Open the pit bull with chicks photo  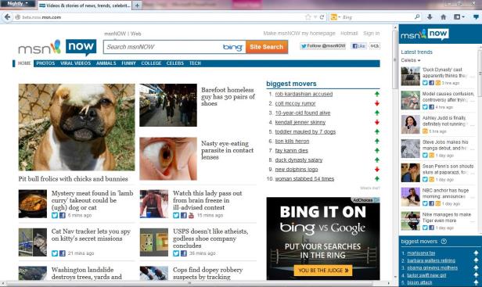pyautogui.click(x=77, y=127)
